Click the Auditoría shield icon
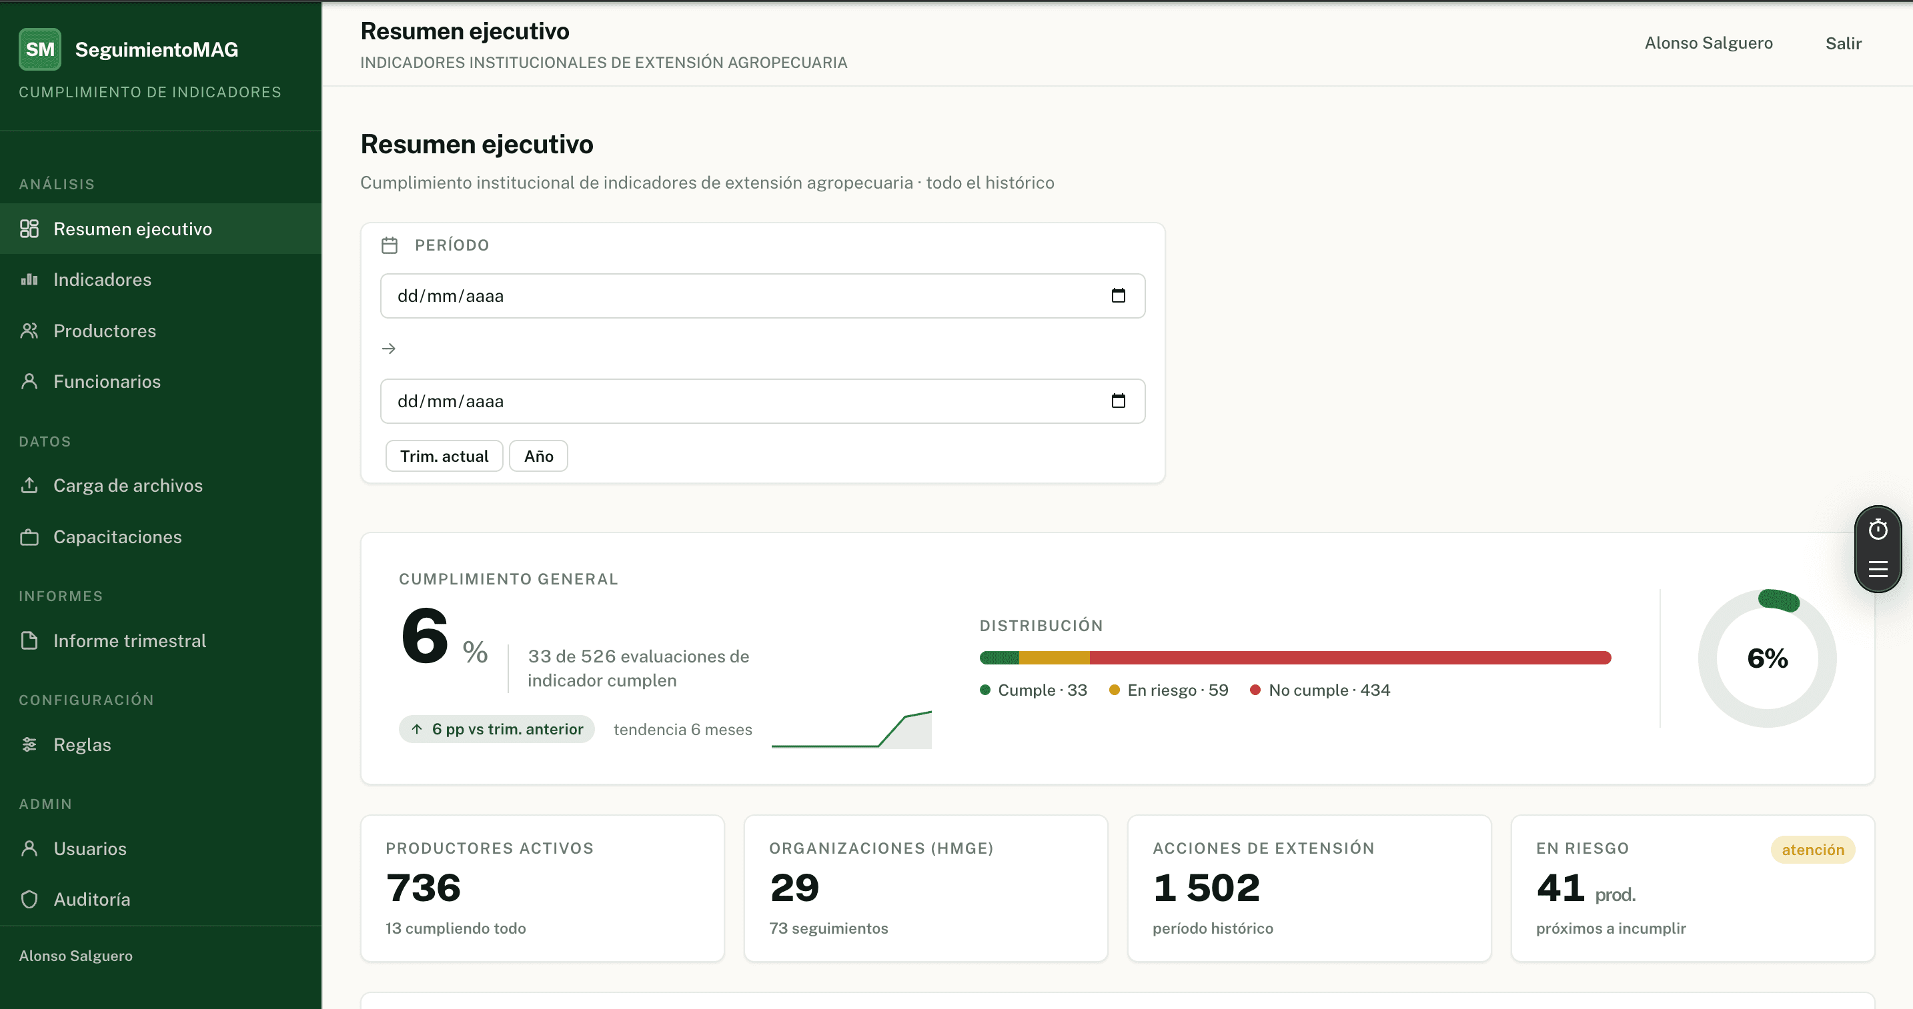Viewport: 1913px width, 1009px height. pos(29,899)
